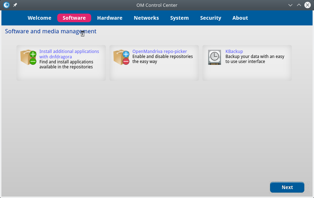The height and width of the screenshot is (198, 314).
Task: Click the repo-picker package box icon
Action: tap(121, 57)
